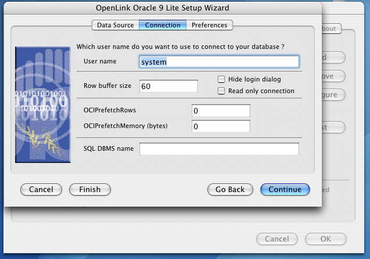This screenshot has width=370, height=259.
Task: Click the User name input field
Action: (x=219, y=62)
